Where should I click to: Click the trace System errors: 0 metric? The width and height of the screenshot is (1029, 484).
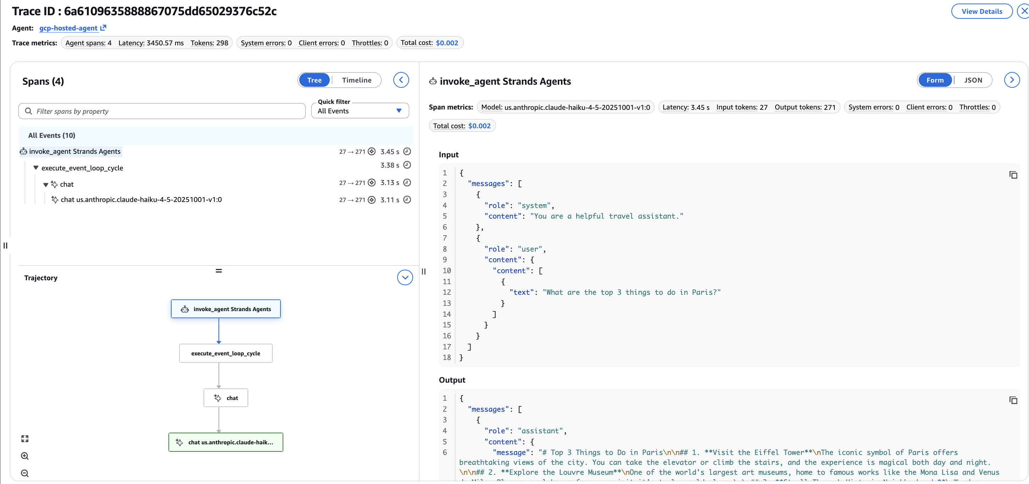[x=266, y=43]
